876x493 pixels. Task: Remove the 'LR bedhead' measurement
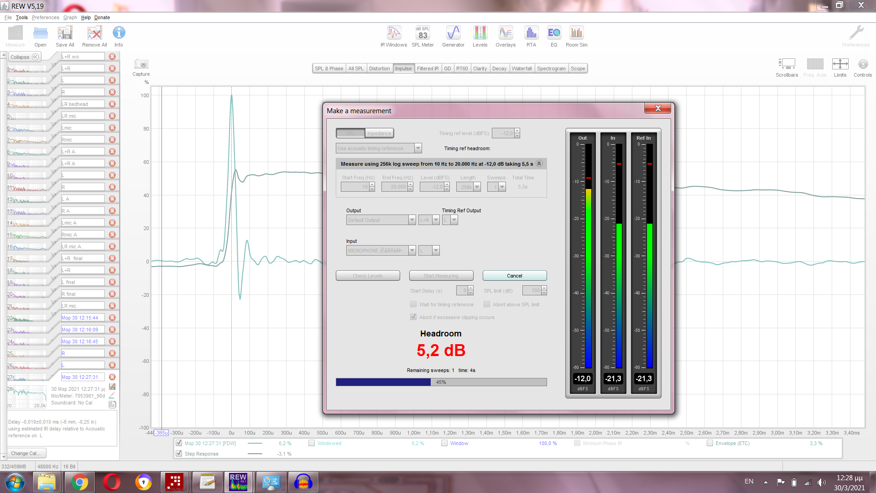(x=112, y=104)
